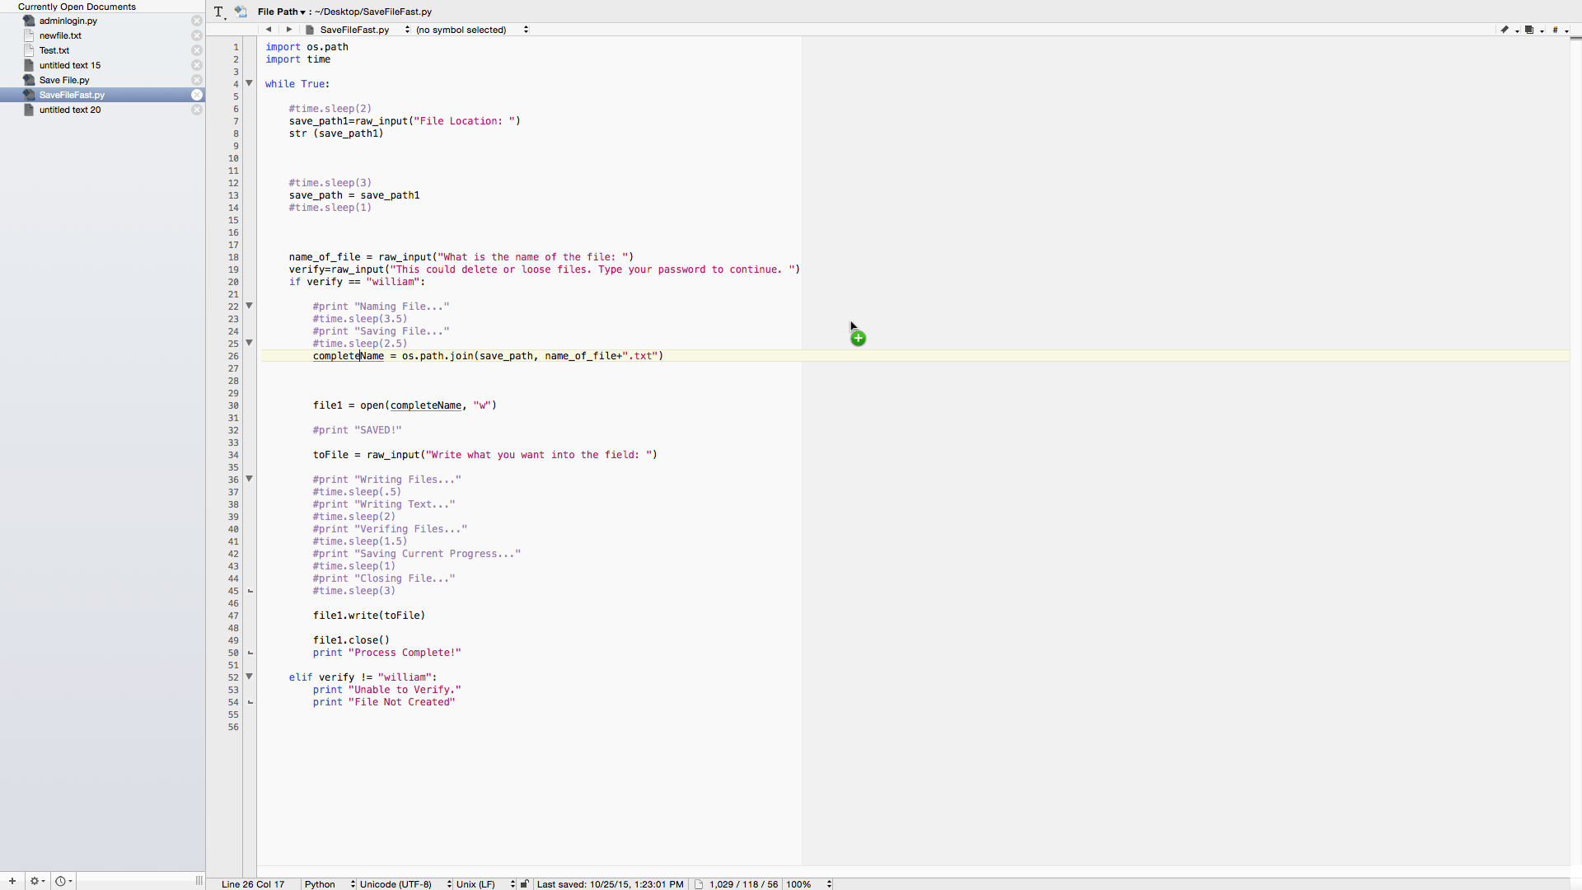Go to previous document with back arrow
This screenshot has height=890, width=1582.
(x=269, y=30)
